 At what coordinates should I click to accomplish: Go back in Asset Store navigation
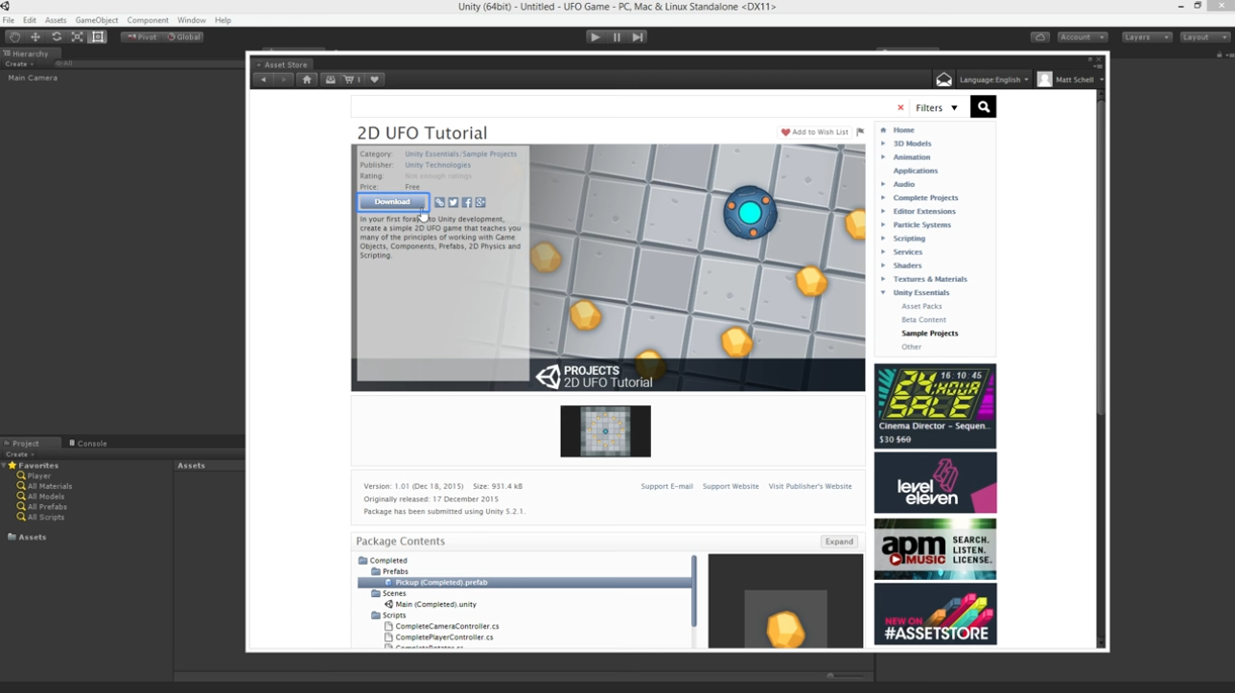264,80
